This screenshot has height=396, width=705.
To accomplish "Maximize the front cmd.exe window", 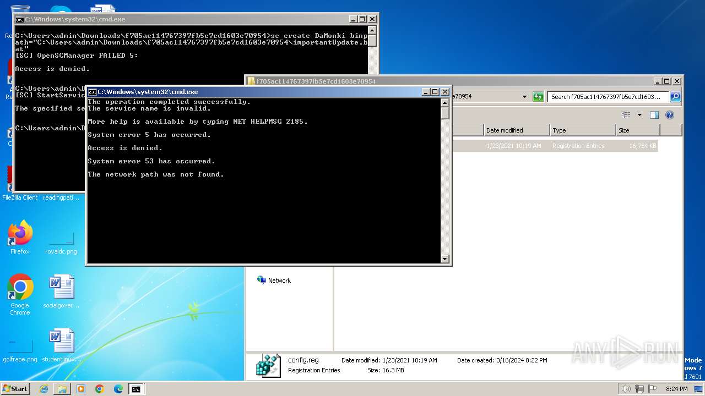I will pos(435,92).
